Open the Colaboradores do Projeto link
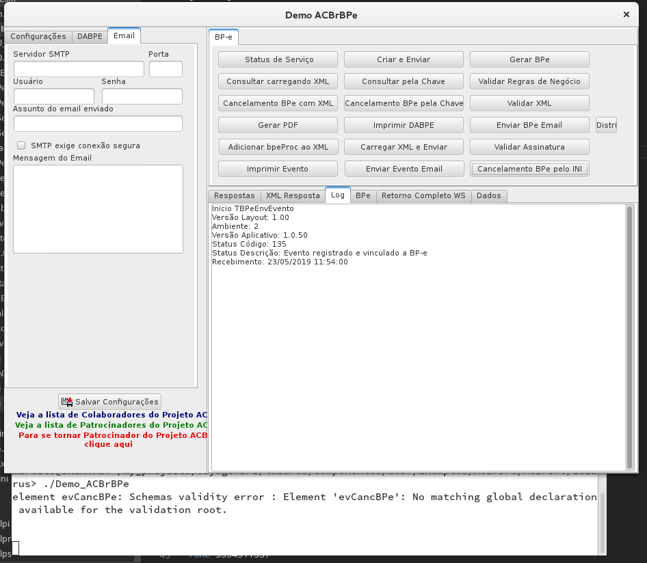The height and width of the screenshot is (563, 647). click(111, 415)
